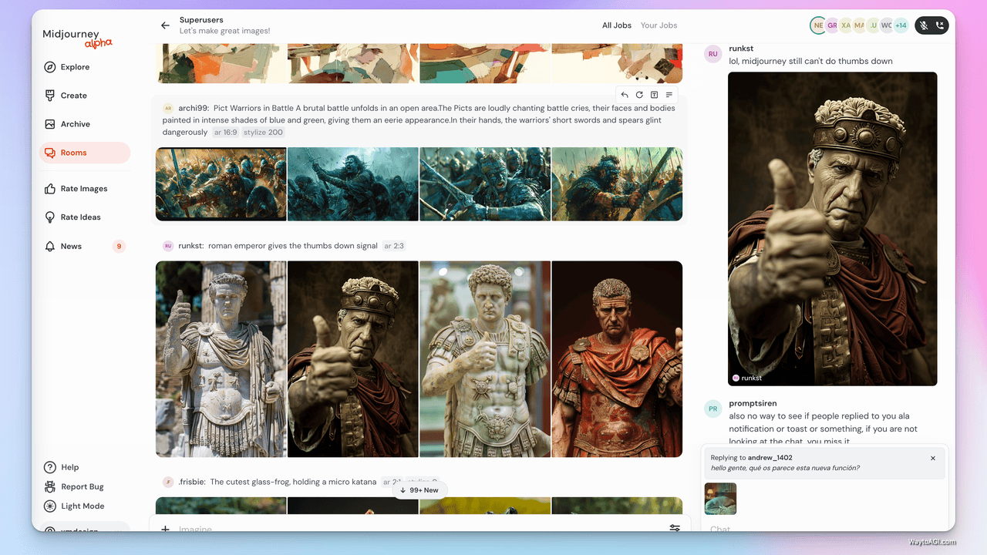Dismiss the reply to andrew_1402
The width and height of the screenshot is (987, 555).
click(932, 458)
